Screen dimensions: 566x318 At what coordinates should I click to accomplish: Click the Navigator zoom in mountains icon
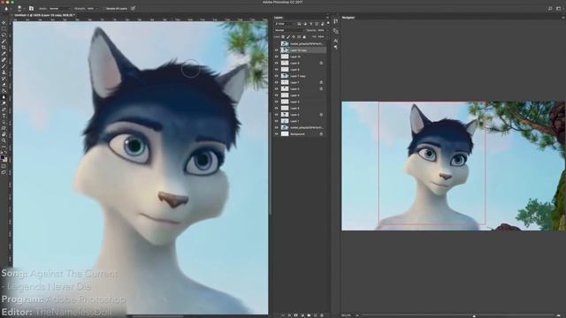pos(559,315)
